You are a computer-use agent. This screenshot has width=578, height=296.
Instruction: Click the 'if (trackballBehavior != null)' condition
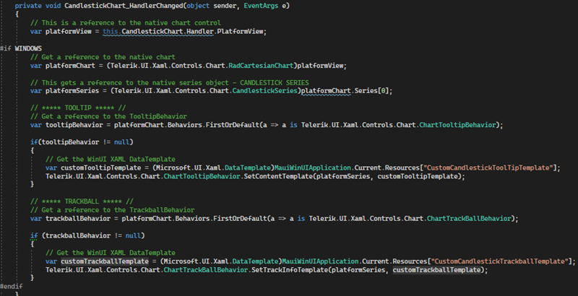[87, 235]
